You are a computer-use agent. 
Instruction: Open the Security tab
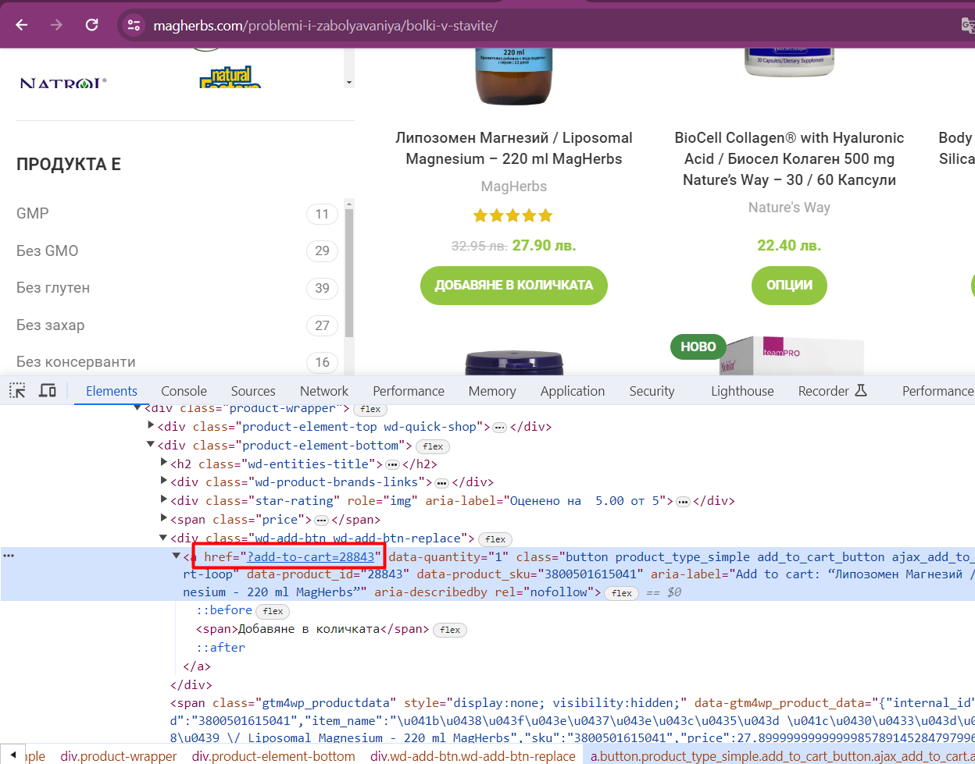pos(652,391)
